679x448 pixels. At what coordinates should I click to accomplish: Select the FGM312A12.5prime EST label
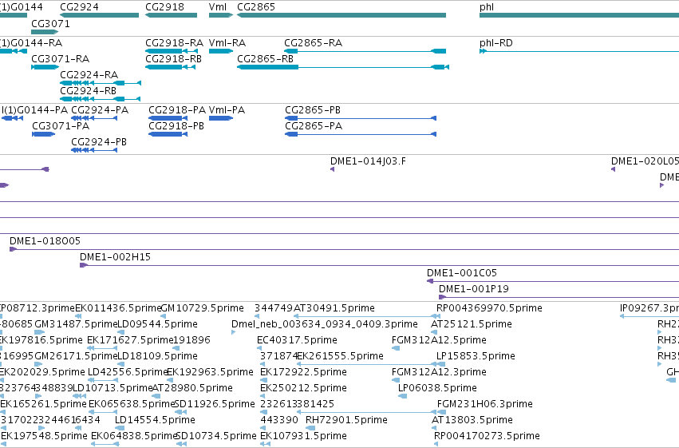coord(439,340)
